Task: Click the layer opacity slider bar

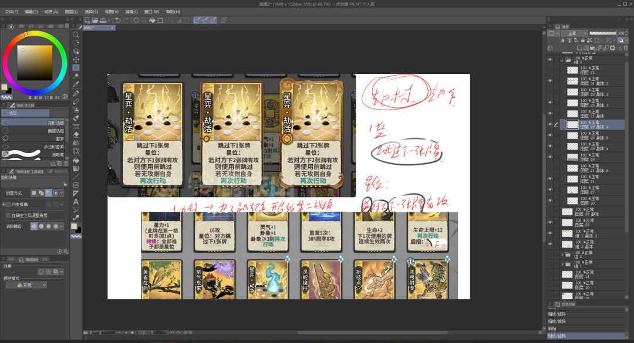Action: (602, 33)
